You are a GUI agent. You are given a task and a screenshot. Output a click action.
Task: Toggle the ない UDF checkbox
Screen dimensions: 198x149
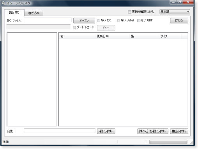point(139,20)
